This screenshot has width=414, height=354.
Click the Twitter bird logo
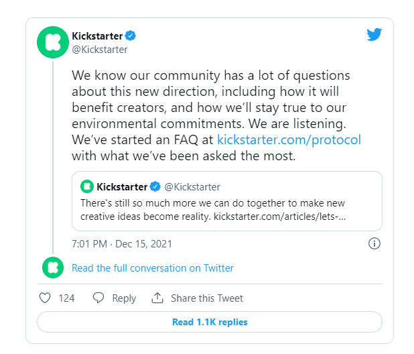(374, 35)
